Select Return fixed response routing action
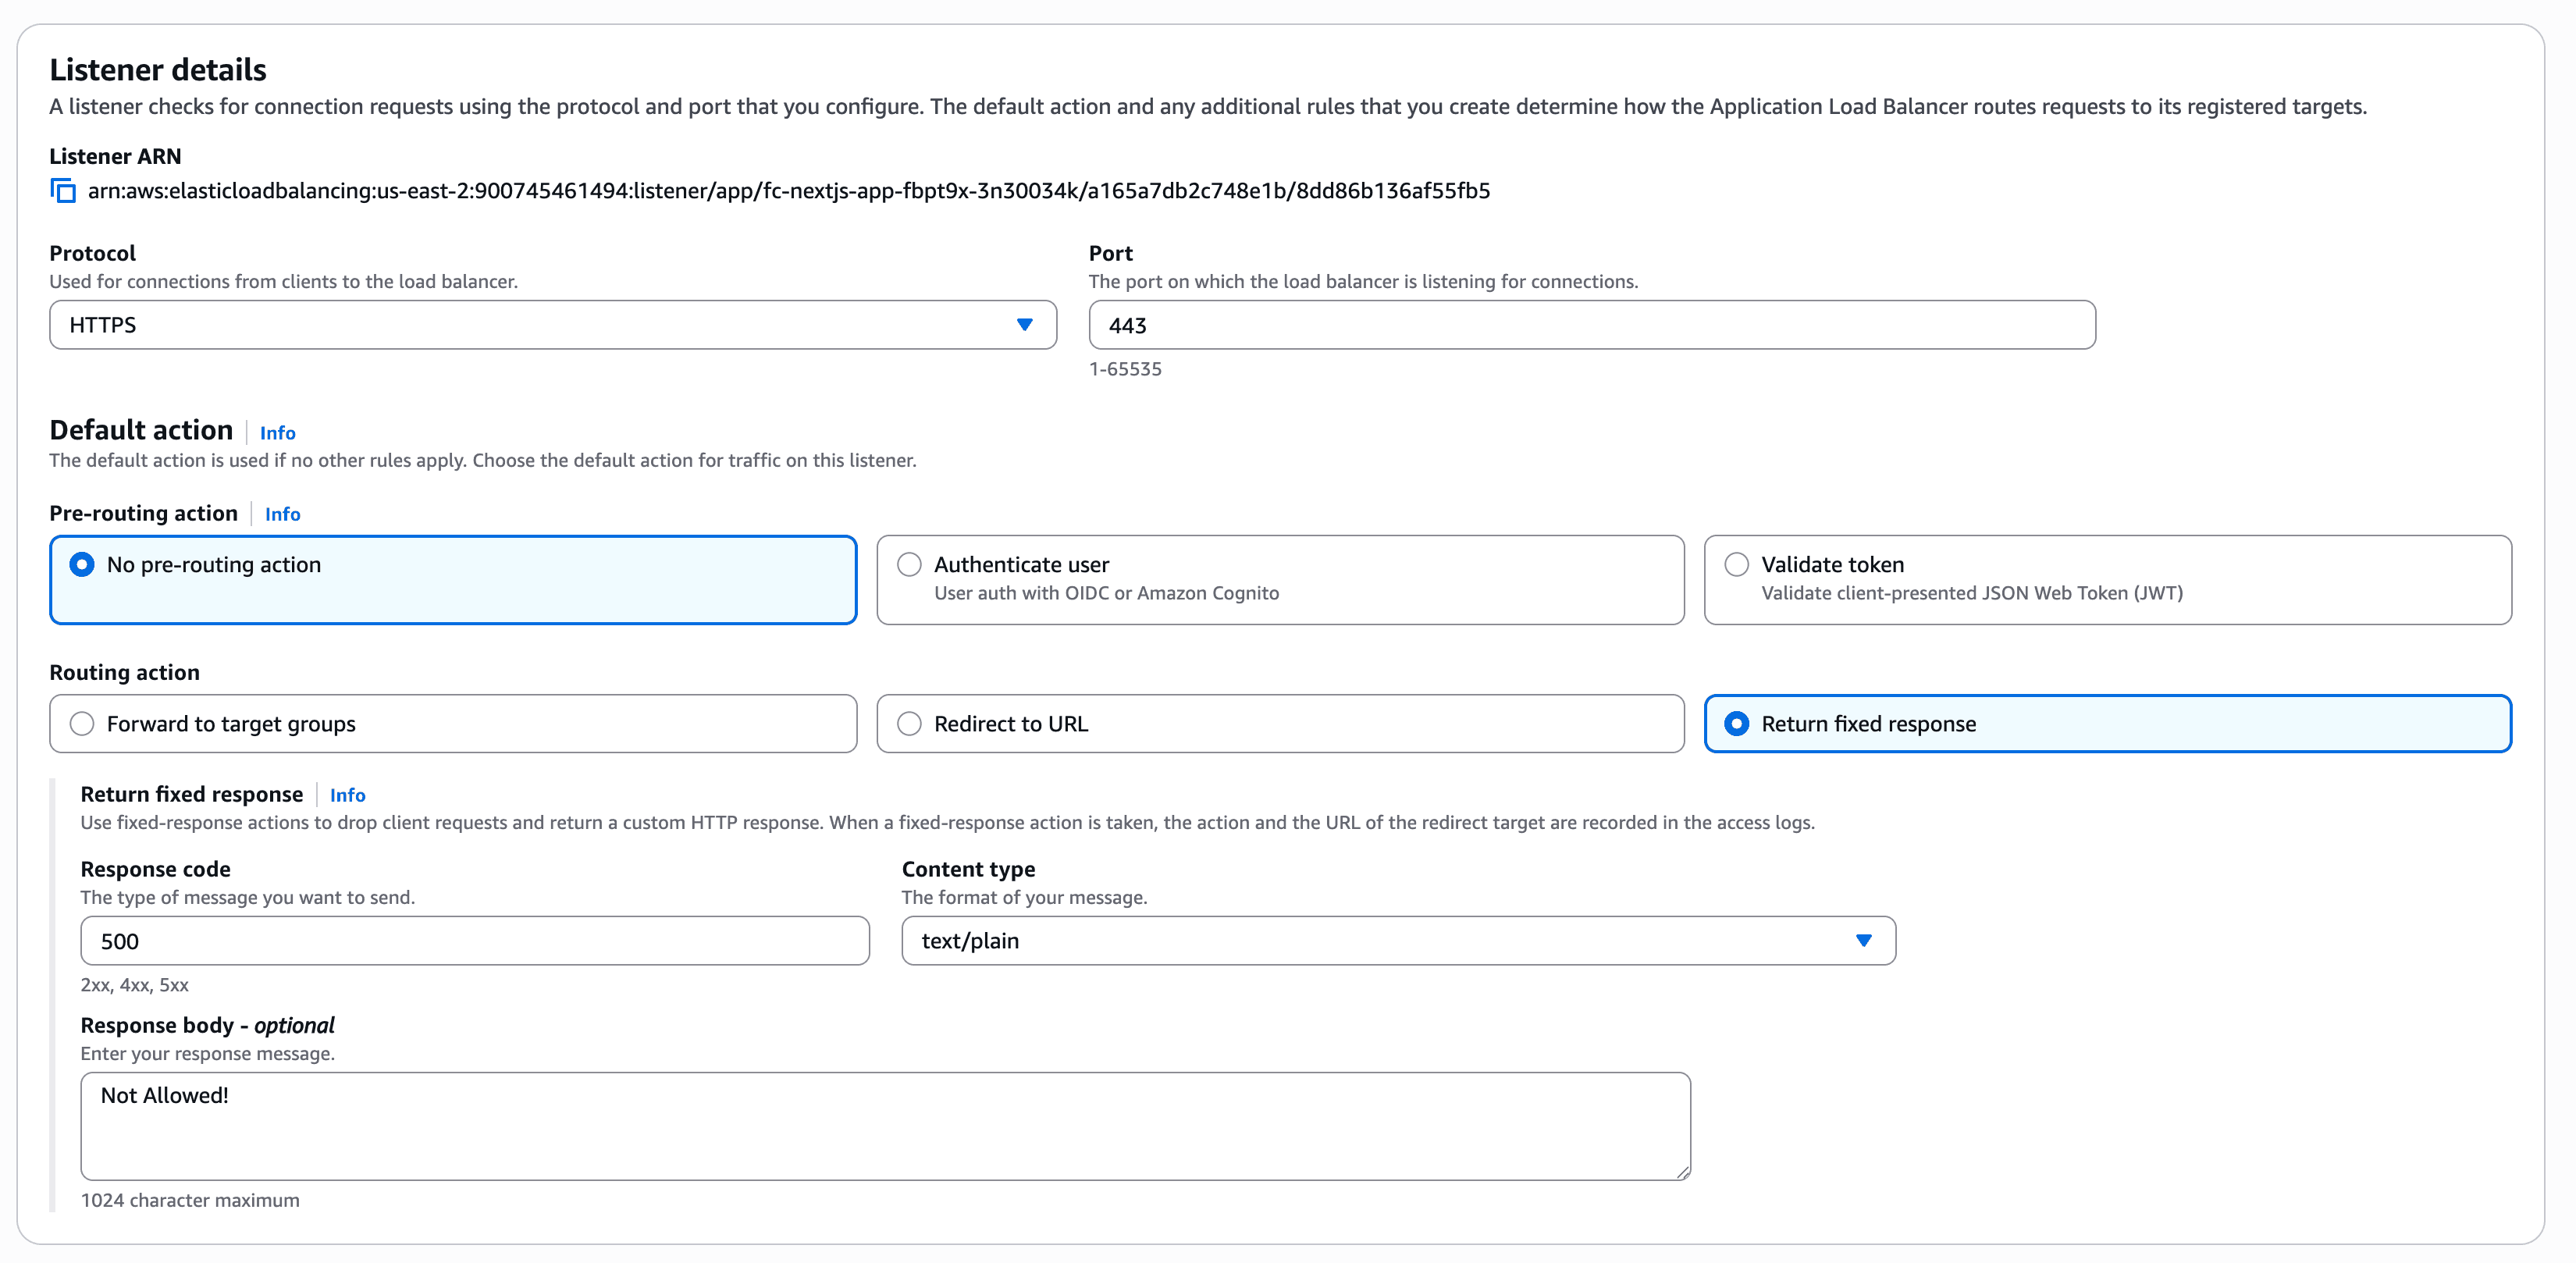This screenshot has width=2576, height=1263. click(x=1737, y=723)
